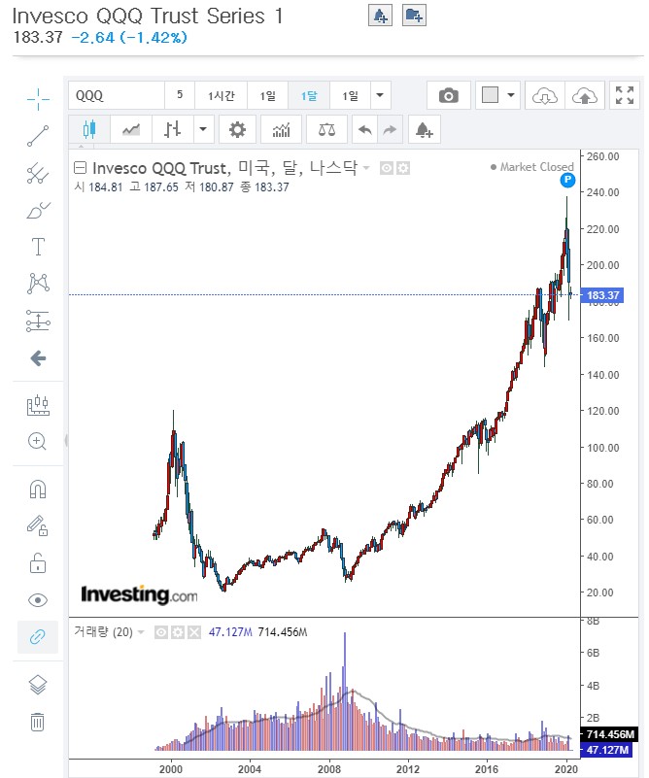Collapse the Invesco QQQ Trust legend
The height and width of the screenshot is (778, 649).
80,168
